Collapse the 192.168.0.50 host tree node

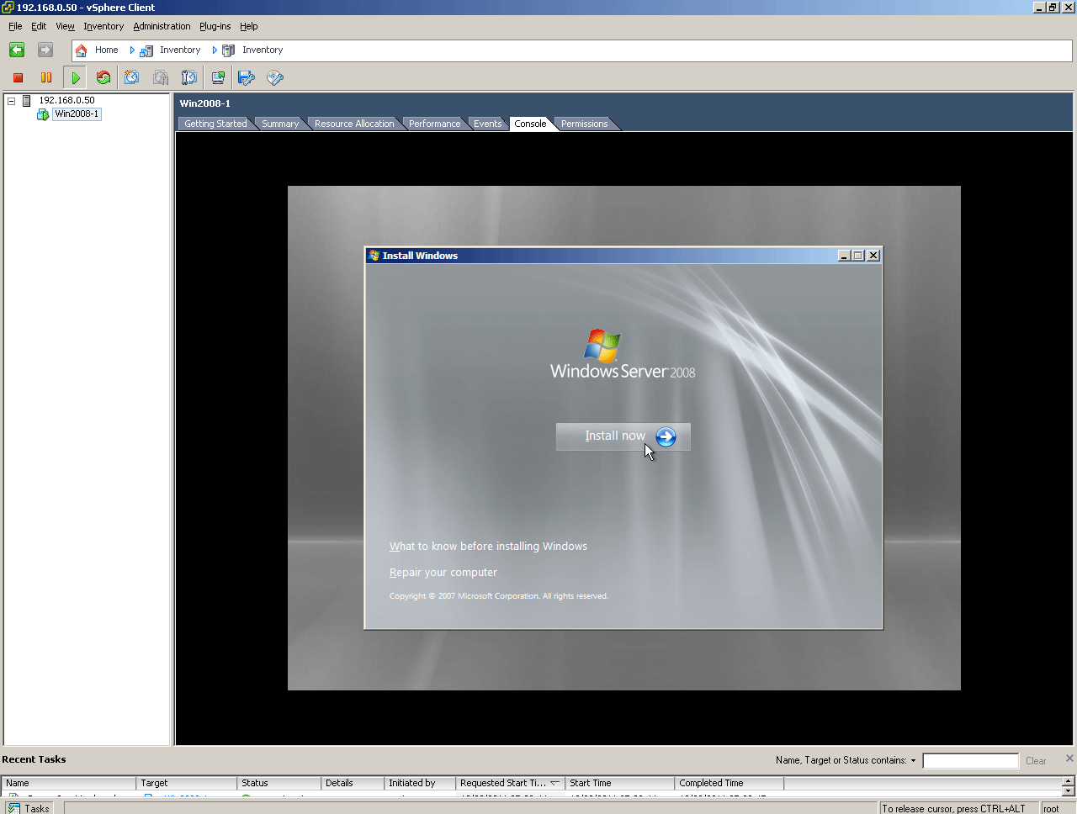click(x=12, y=101)
